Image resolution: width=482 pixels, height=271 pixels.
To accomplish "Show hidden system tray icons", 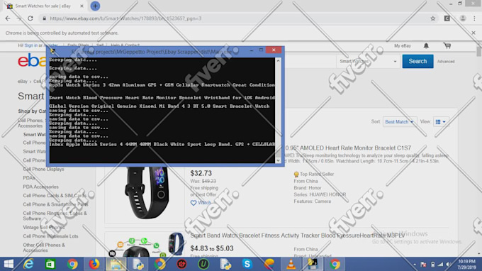I will 415,265.
